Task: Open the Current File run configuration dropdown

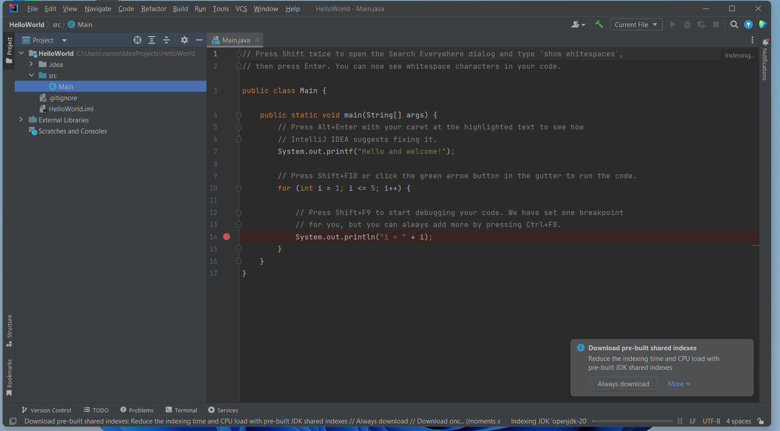Action: pyautogui.click(x=636, y=24)
